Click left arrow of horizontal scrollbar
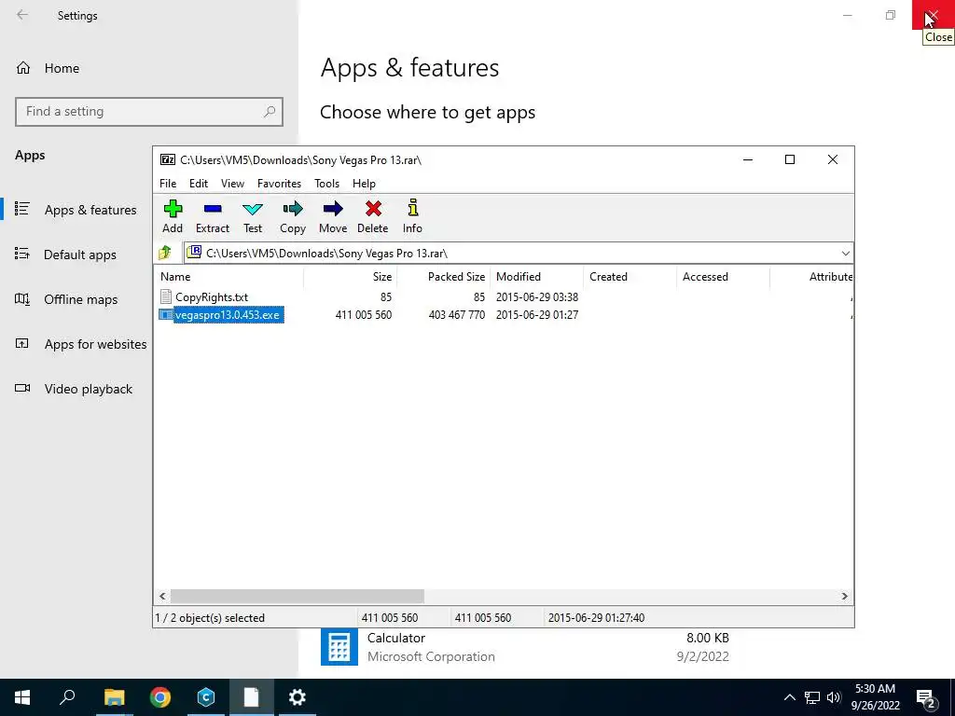Viewport: 955px width, 716px height. tap(162, 596)
